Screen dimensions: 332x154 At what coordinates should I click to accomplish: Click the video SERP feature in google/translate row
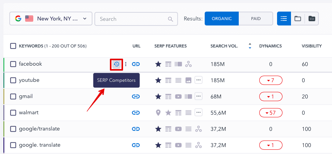pyautogui.click(x=178, y=129)
